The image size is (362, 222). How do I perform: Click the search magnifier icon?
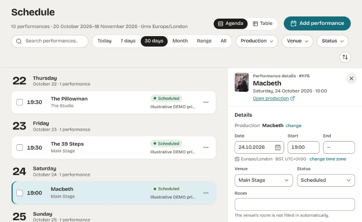tap(19, 41)
